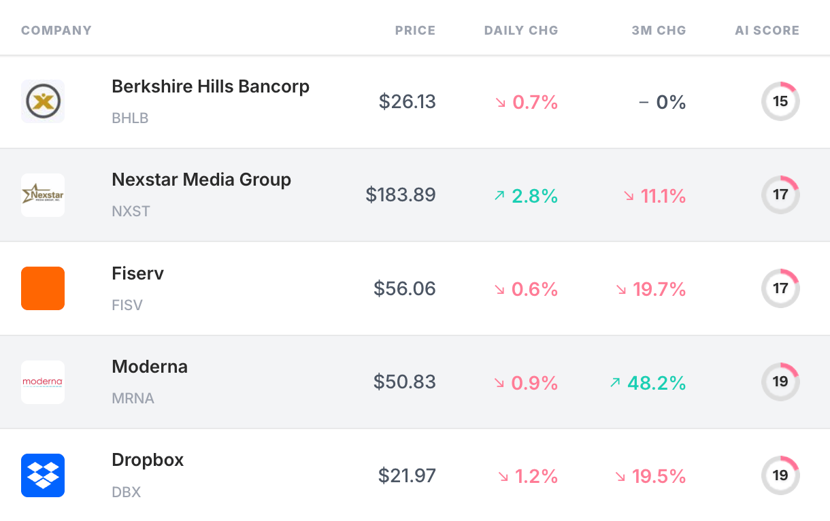
Task: Click Moderna's 48.2% three-month change value
Action: (x=656, y=383)
